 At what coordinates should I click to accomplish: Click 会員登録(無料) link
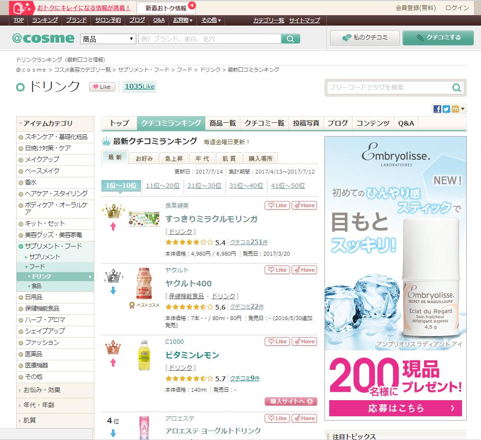pos(416,8)
